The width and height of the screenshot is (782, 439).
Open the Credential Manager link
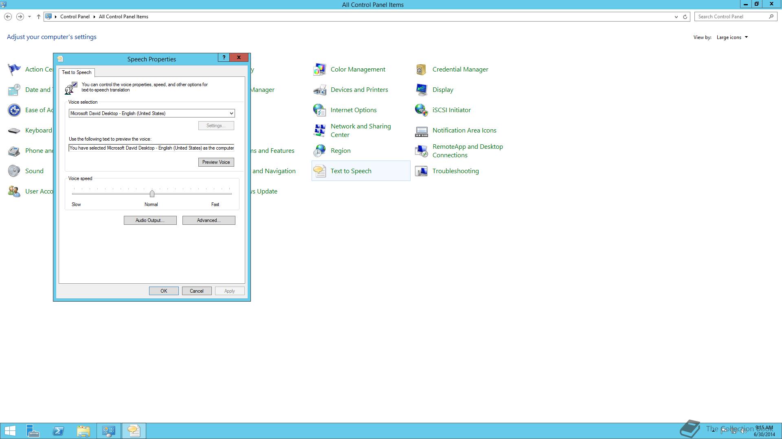[x=460, y=70]
